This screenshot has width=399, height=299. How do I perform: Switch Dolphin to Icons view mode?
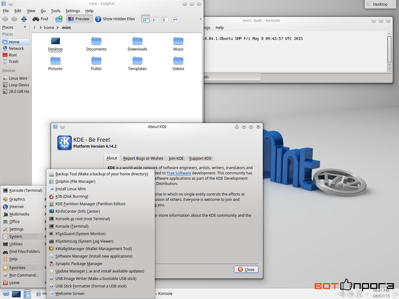[x=146, y=19]
